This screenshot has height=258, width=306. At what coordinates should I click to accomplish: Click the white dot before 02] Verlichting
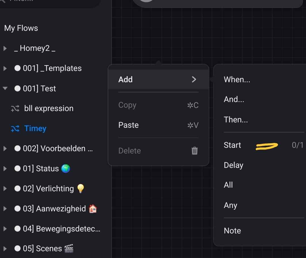(x=18, y=188)
